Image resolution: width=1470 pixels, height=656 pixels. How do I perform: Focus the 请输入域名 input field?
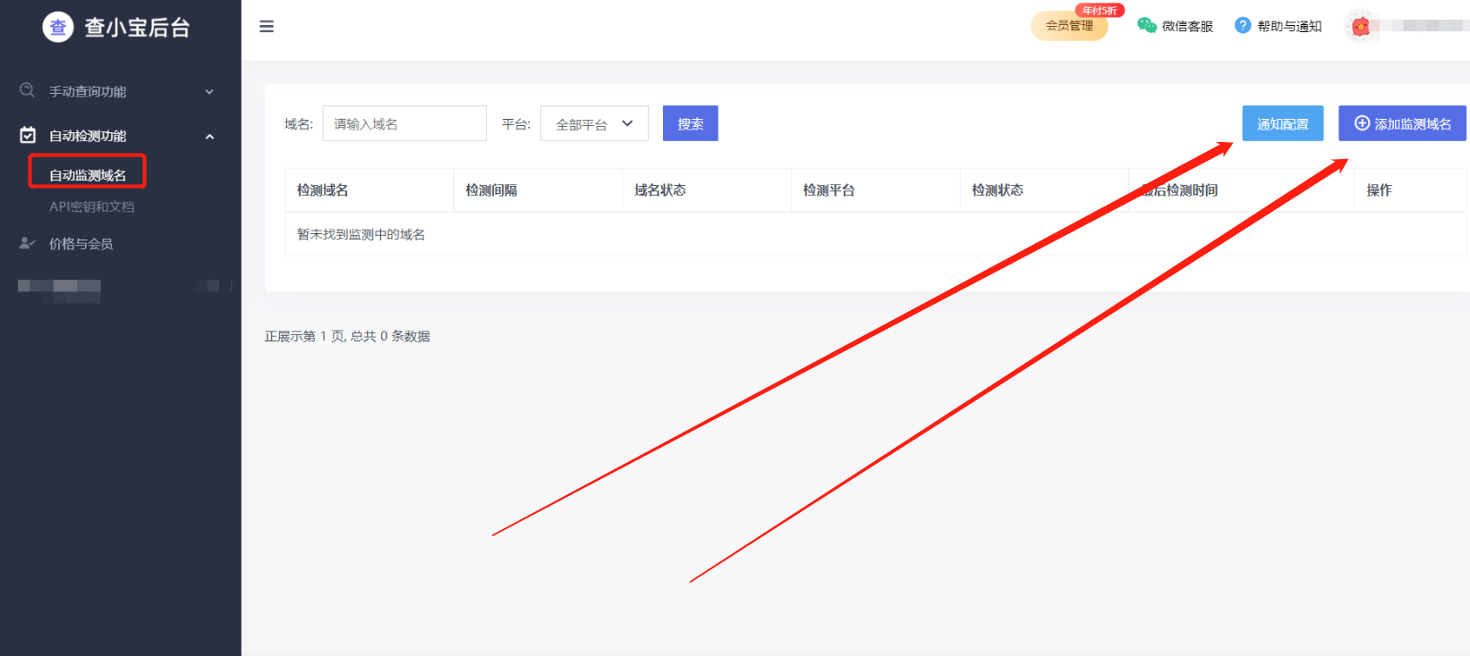[404, 123]
